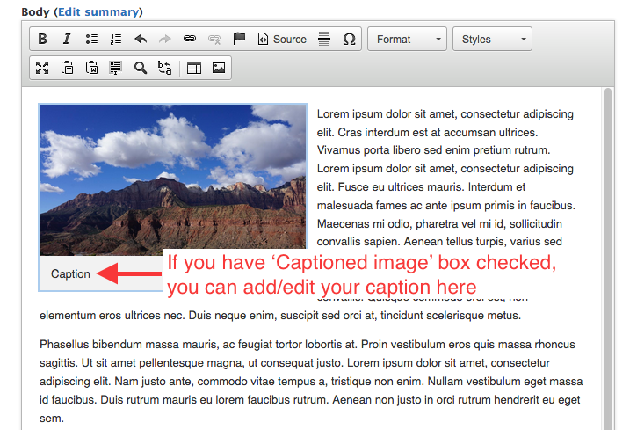Paste from Word
This screenshot has height=430, width=637.
pyautogui.click(x=91, y=68)
